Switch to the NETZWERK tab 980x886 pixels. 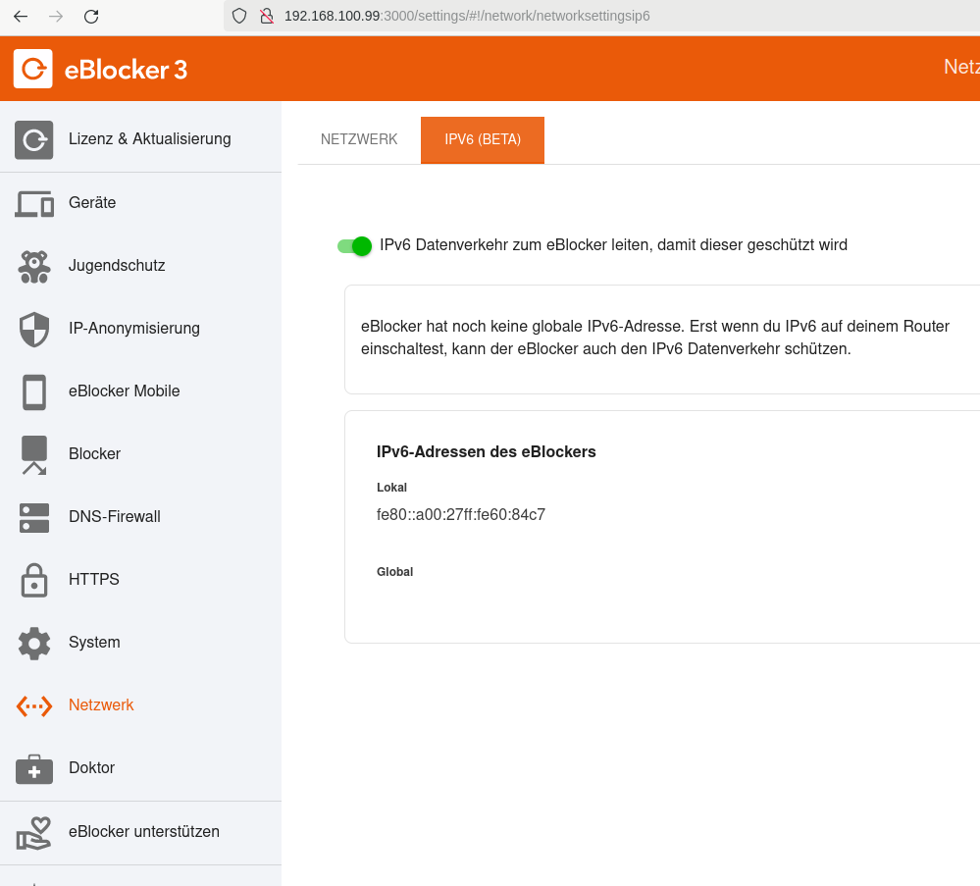point(359,139)
